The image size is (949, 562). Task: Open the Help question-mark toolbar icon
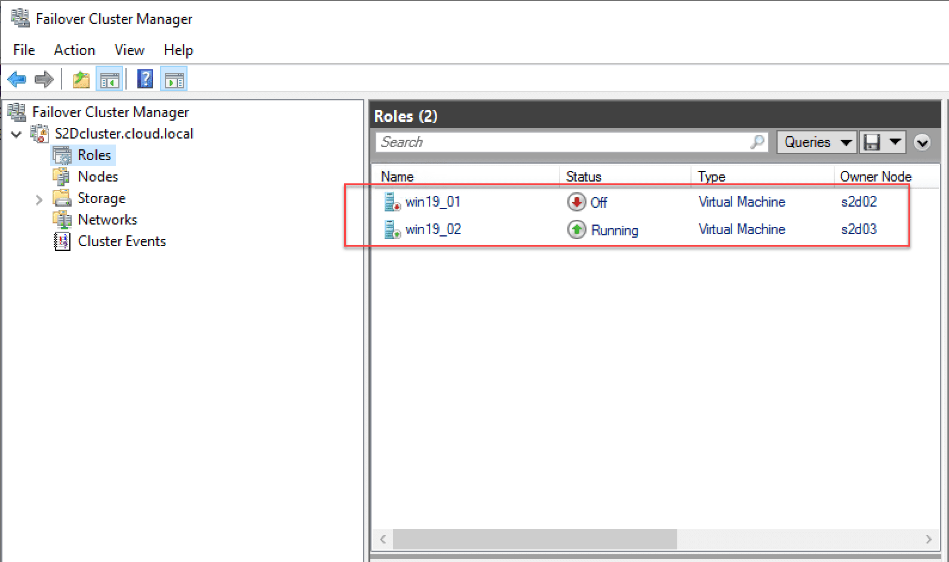pyautogui.click(x=145, y=79)
